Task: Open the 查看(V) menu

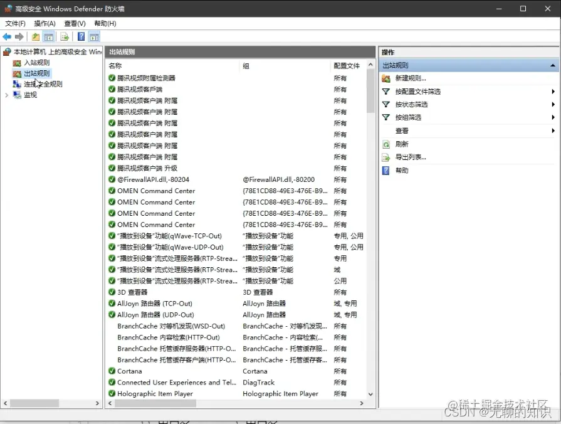Action: [x=75, y=24]
